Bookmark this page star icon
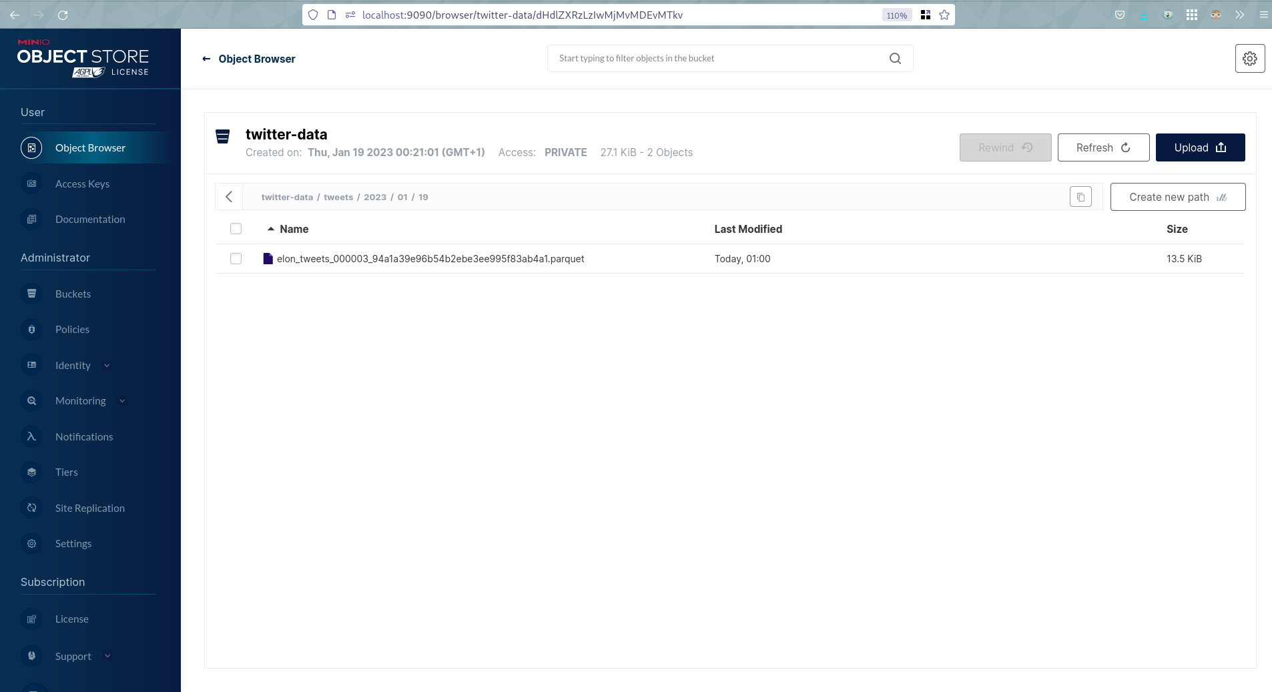Viewport: 1272px width, 692px height. 944,15
